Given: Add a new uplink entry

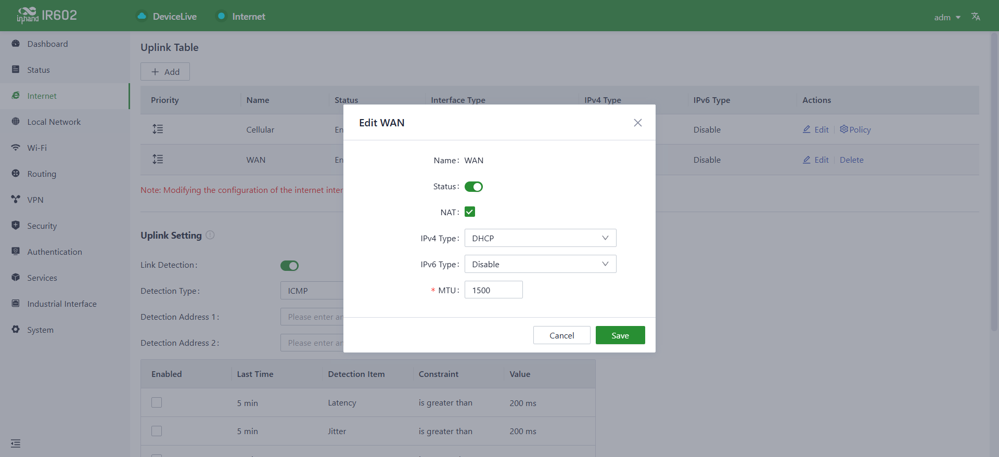Looking at the screenshot, I should click(165, 72).
